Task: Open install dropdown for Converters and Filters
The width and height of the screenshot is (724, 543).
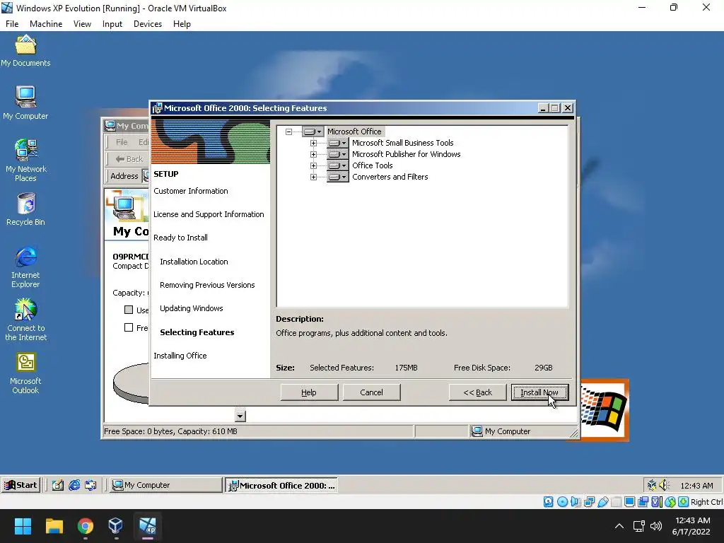Action: [337, 177]
